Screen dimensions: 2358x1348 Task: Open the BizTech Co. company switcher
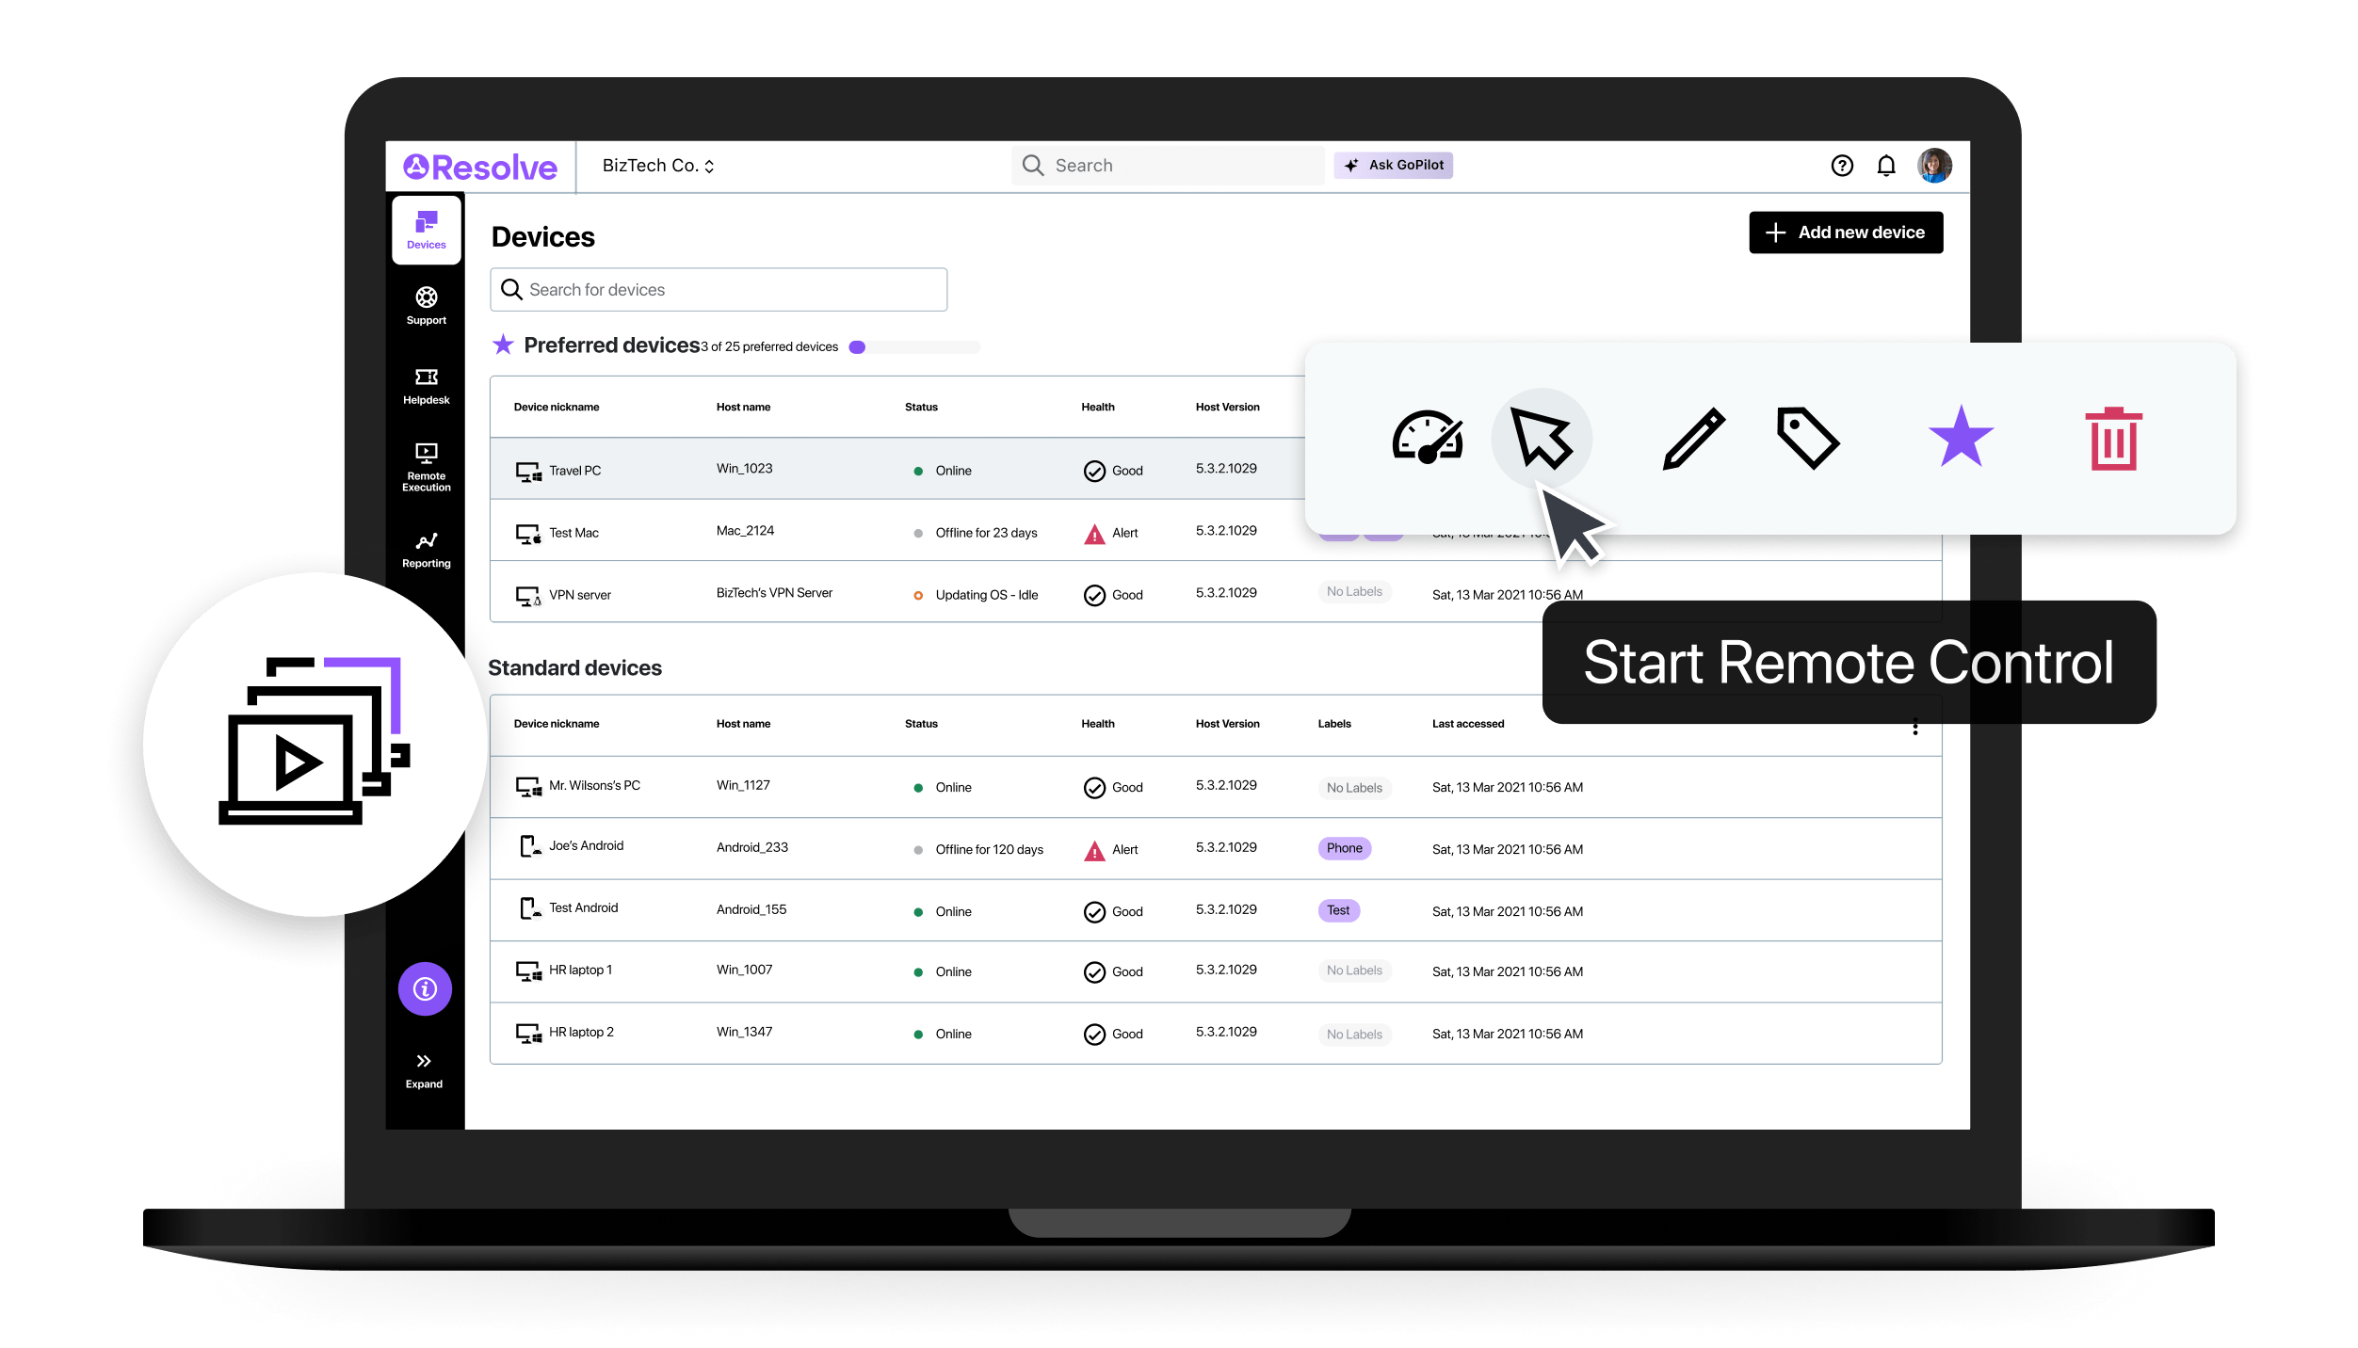pyautogui.click(x=656, y=165)
